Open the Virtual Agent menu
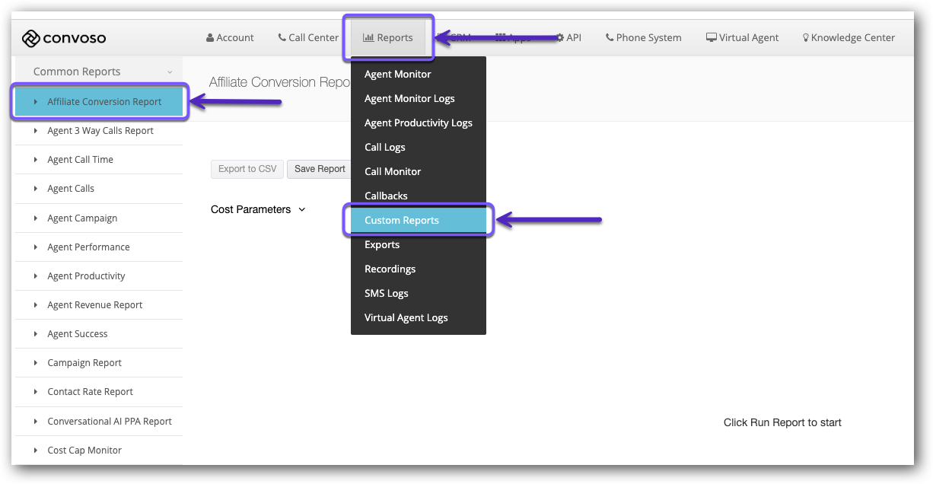The height and width of the screenshot is (484, 933). [x=743, y=37]
